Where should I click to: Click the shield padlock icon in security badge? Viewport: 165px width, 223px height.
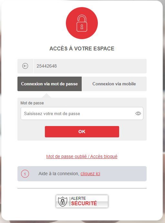(x=63, y=201)
